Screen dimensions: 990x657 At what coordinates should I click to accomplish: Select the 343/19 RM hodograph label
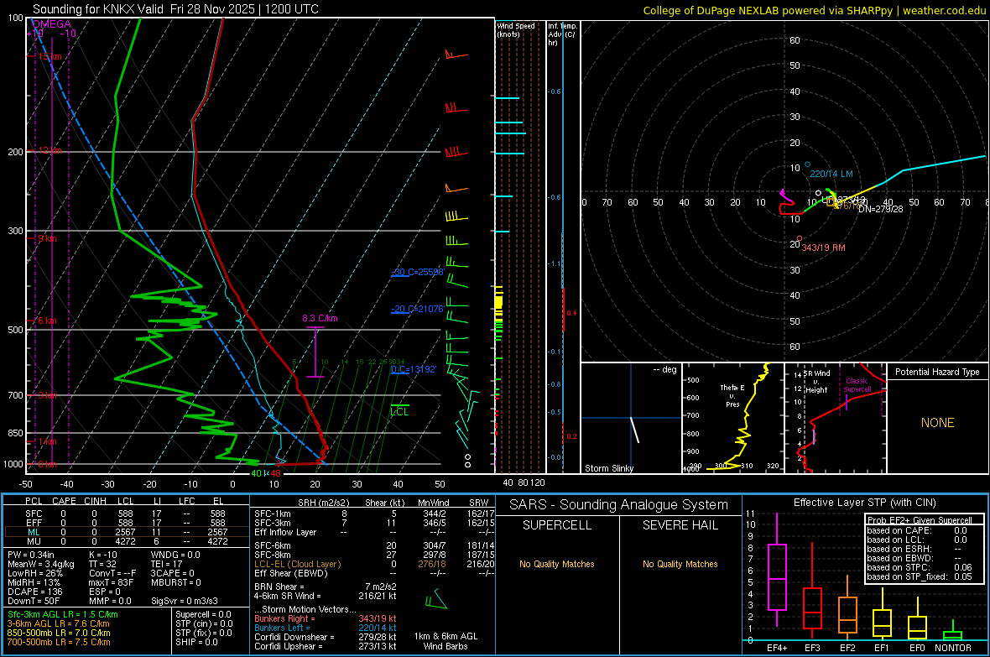823,248
